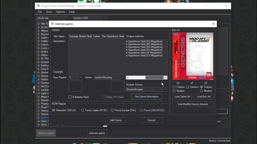This screenshot has width=257, height=144.
Task: Click the Title Name input field
Action: click(96, 36)
